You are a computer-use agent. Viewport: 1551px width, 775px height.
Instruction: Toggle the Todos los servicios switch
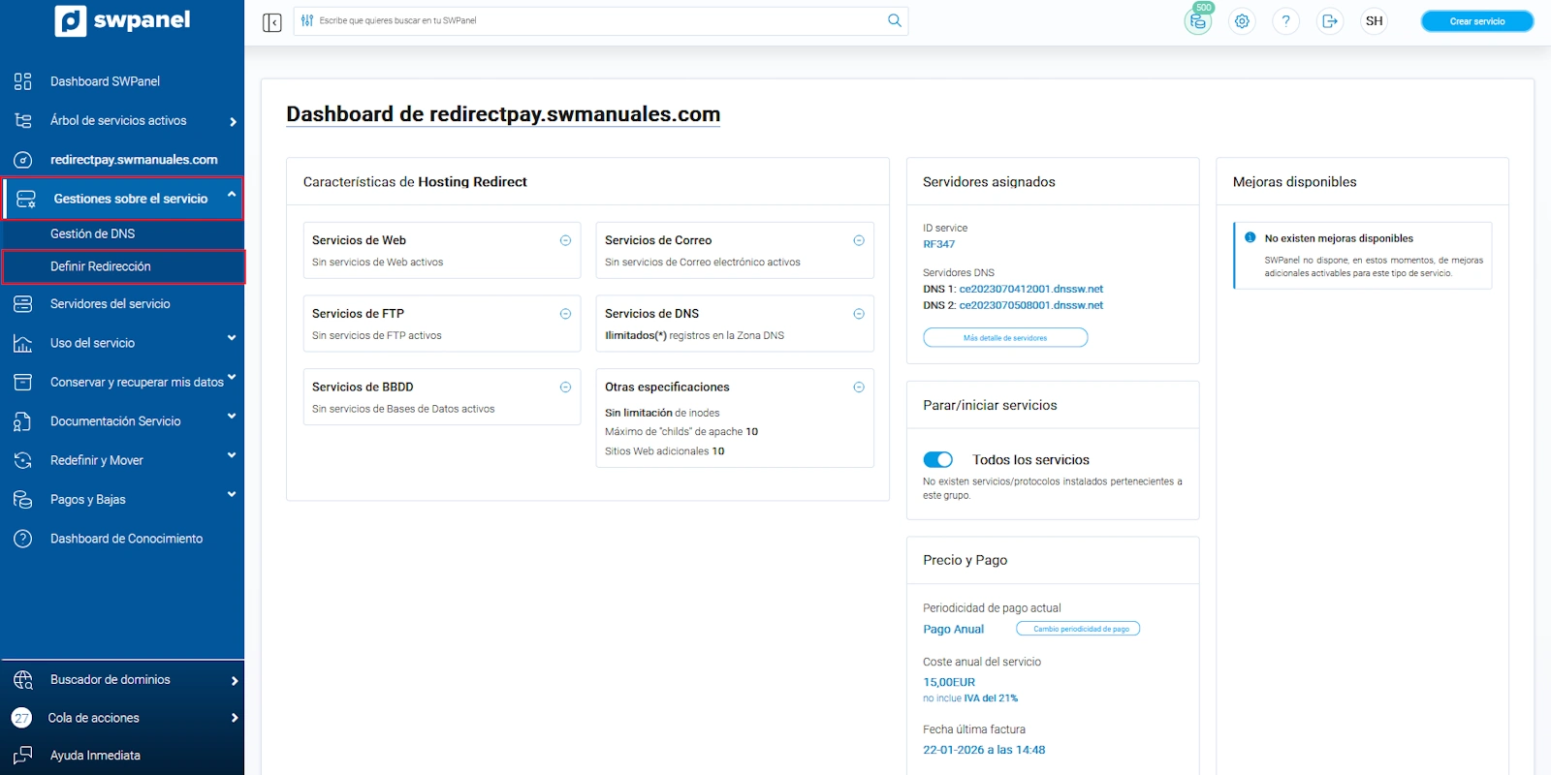(x=937, y=459)
